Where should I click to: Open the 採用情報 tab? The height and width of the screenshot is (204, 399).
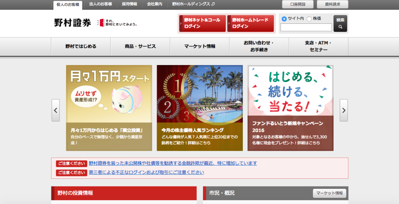pyautogui.click(x=129, y=4)
